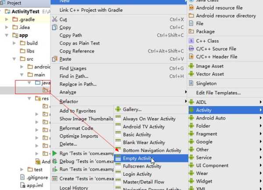
Task: Open the Analyze submenu arrow
Action: pyautogui.click(x=185, y=92)
